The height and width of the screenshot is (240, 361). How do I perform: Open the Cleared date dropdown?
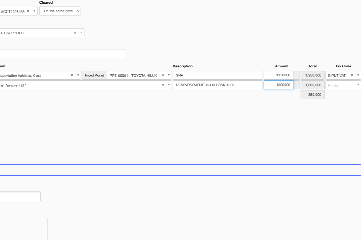coord(60,11)
